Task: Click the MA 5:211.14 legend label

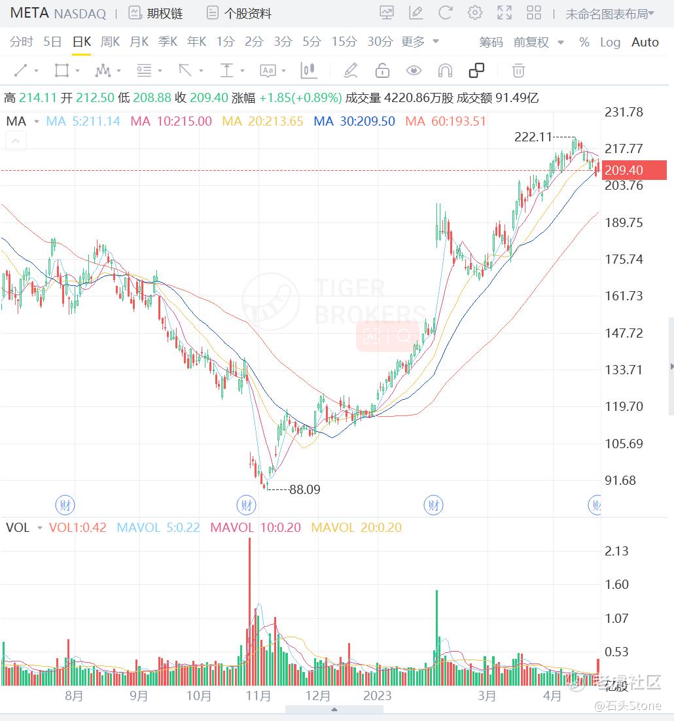Action: pos(83,122)
